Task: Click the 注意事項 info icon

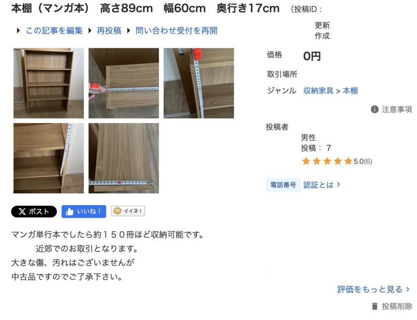Action: coord(375,109)
